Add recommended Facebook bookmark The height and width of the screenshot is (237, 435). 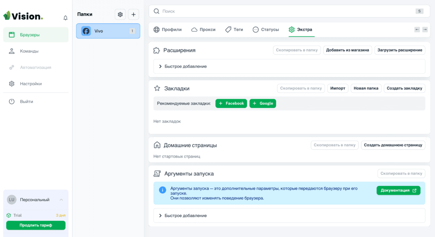(x=231, y=103)
